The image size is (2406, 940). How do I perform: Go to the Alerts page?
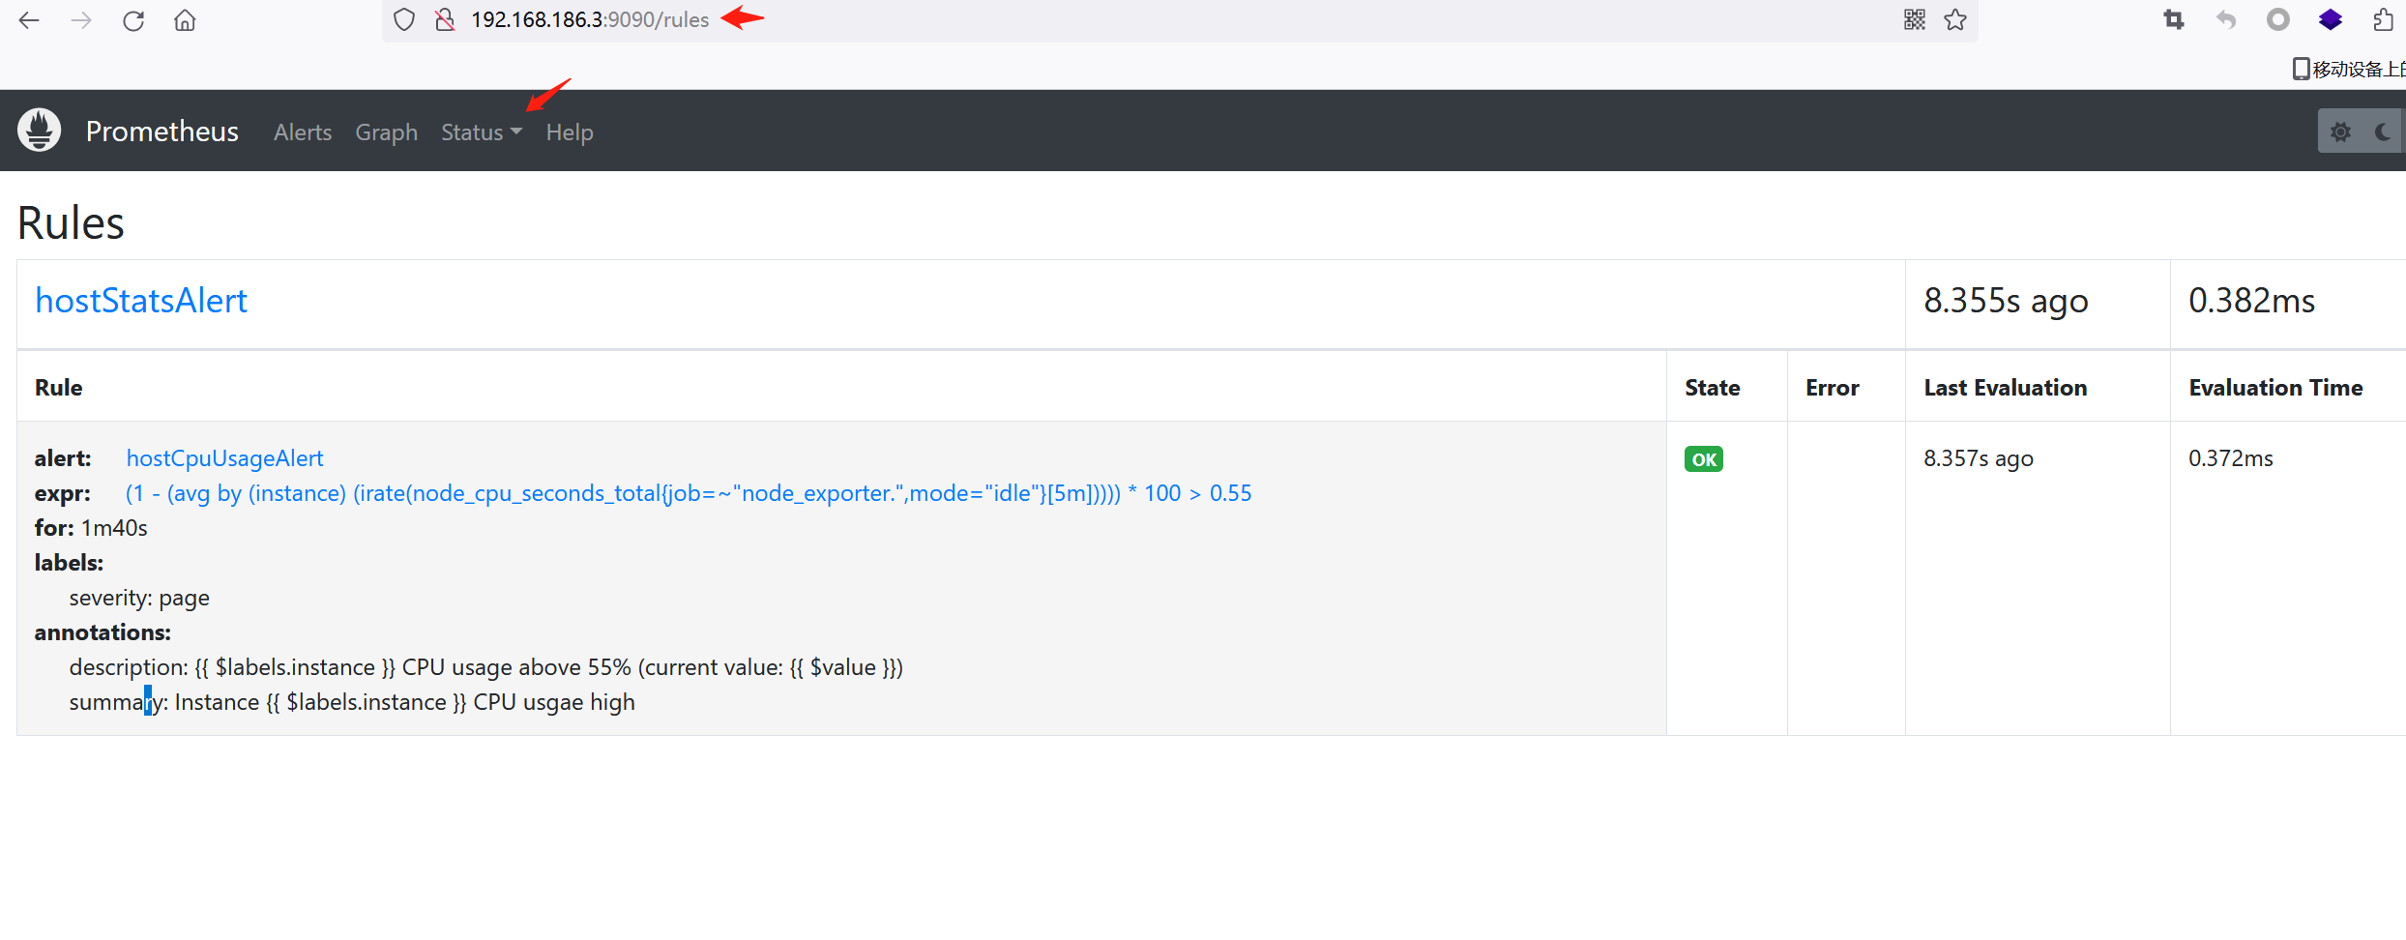tap(303, 132)
